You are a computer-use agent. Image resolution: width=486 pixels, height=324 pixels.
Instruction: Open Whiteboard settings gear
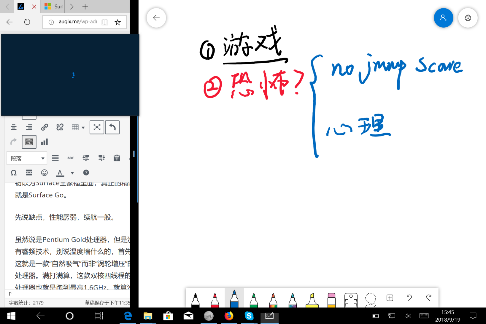[x=468, y=18]
